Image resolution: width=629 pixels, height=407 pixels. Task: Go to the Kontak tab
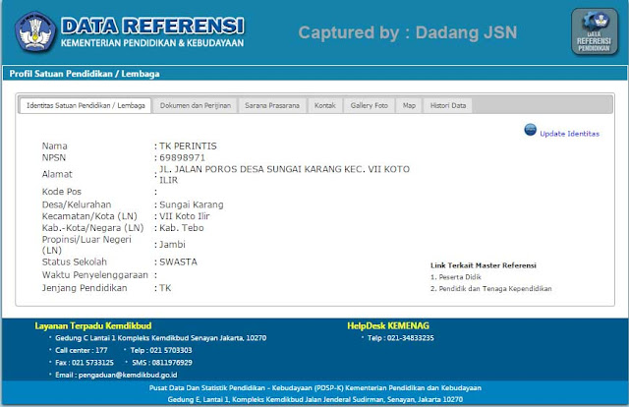click(325, 105)
